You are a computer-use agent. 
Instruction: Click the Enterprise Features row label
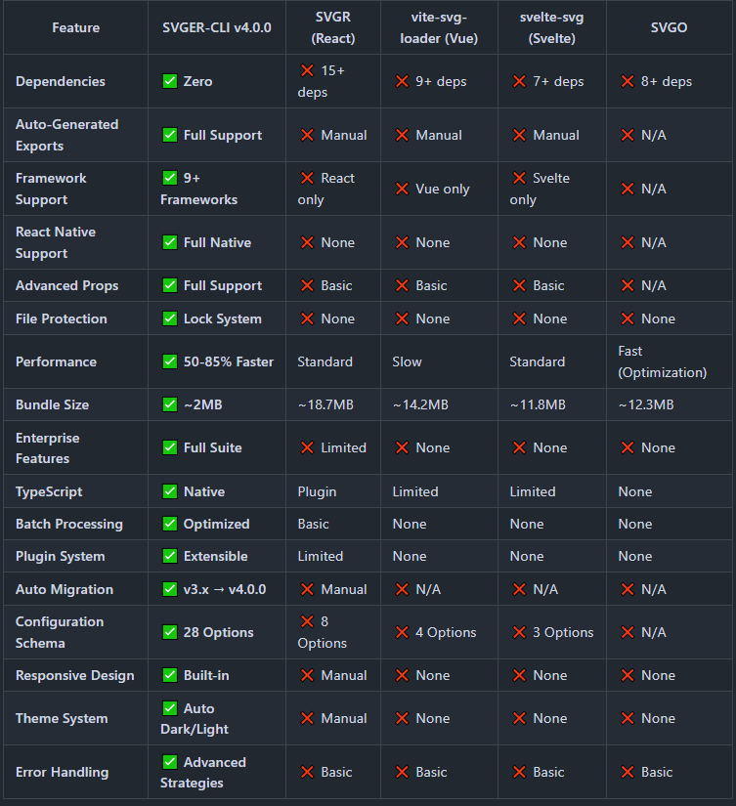coord(47,447)
